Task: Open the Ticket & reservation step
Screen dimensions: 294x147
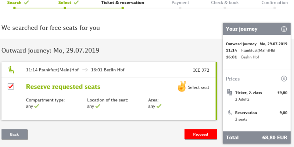Action: (x=123, y=3)
